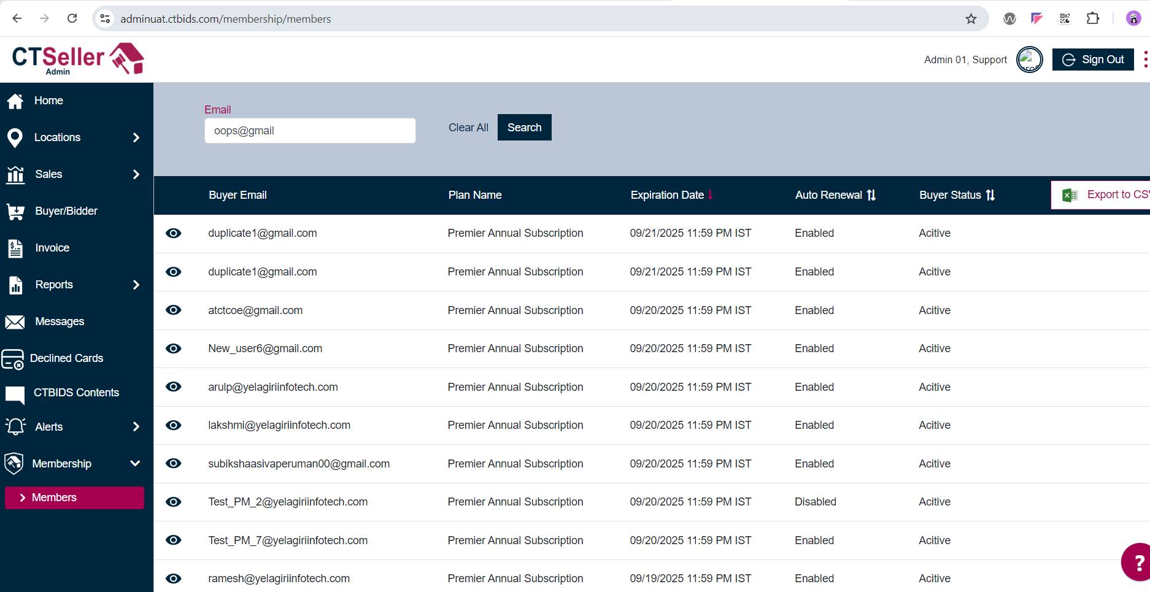Viewport: 1150px width, 592px height.
Task: Click the Buyer/Bidder cart icon
Action: tap(15, 212)
